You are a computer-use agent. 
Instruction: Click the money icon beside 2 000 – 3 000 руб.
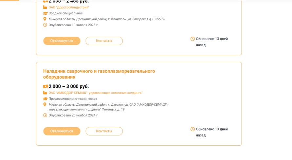[x=46, y=86]
